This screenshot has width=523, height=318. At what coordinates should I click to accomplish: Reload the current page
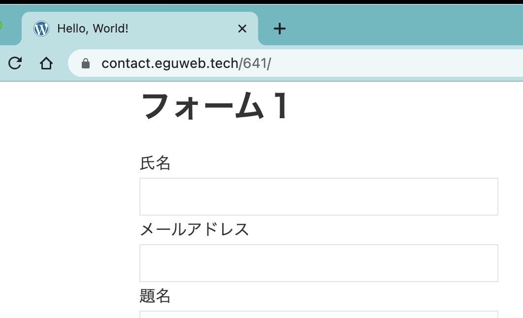pyautogui.click(x=15, y=63)
